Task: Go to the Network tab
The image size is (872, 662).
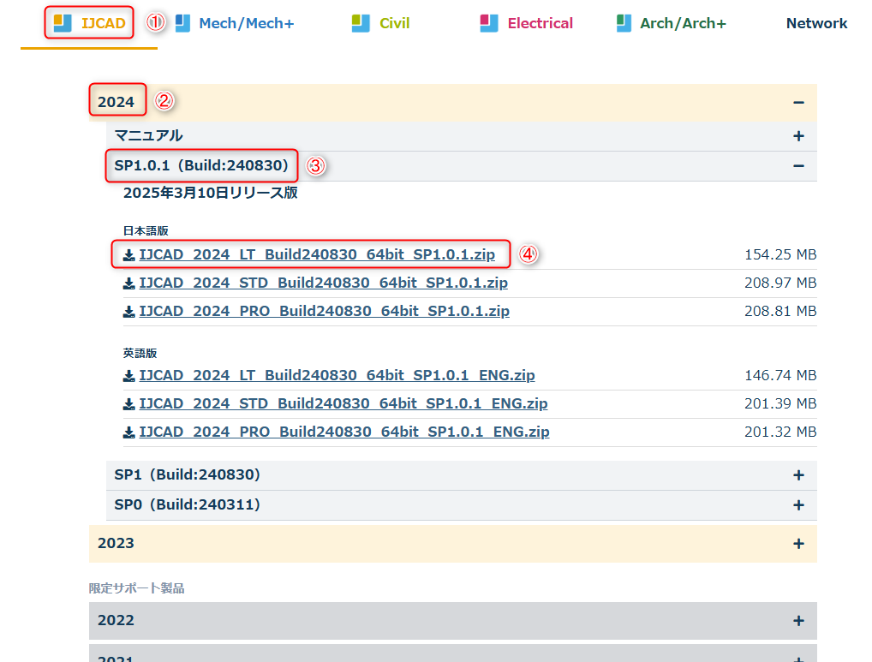Action: [816, 23]
